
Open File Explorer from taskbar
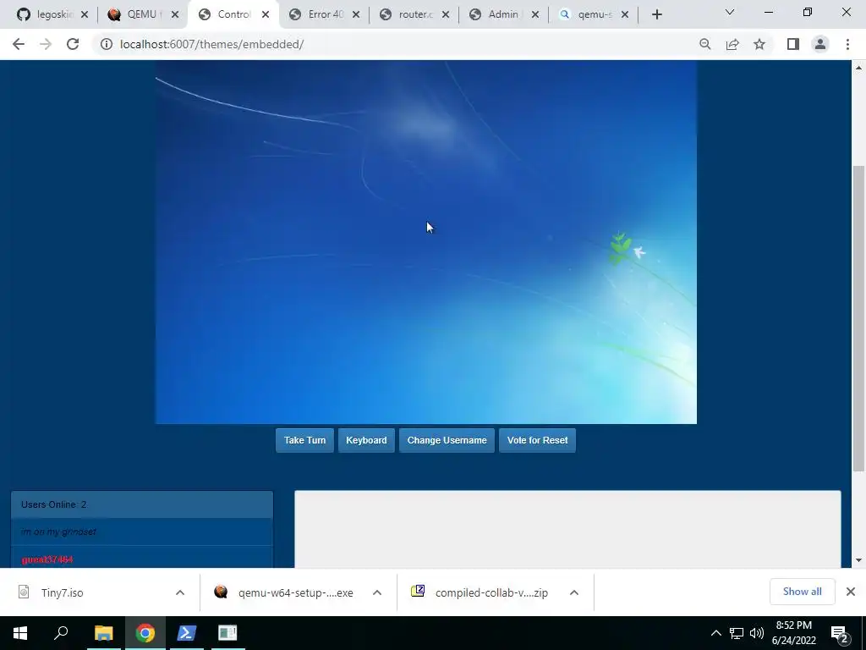click(x=103, y=633)
